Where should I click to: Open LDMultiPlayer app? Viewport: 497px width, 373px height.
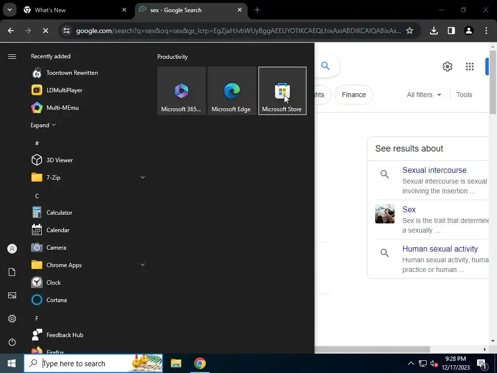pyautogui.click(x=88, y=90)
